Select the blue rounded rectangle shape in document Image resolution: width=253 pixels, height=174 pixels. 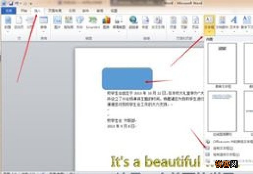pos(127,79)
